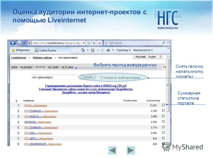The height and width of the screenshot is (159, 213).
Task: Click the page vertical scrollbar thumb
Action: [168, 85]
